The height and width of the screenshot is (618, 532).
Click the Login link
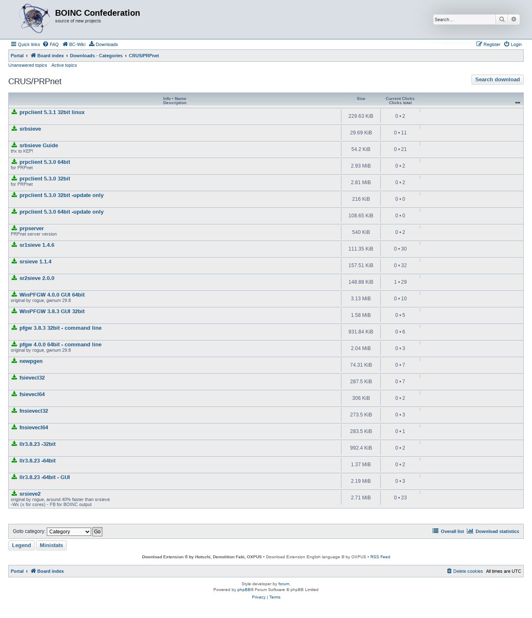[x=513, y=44]
